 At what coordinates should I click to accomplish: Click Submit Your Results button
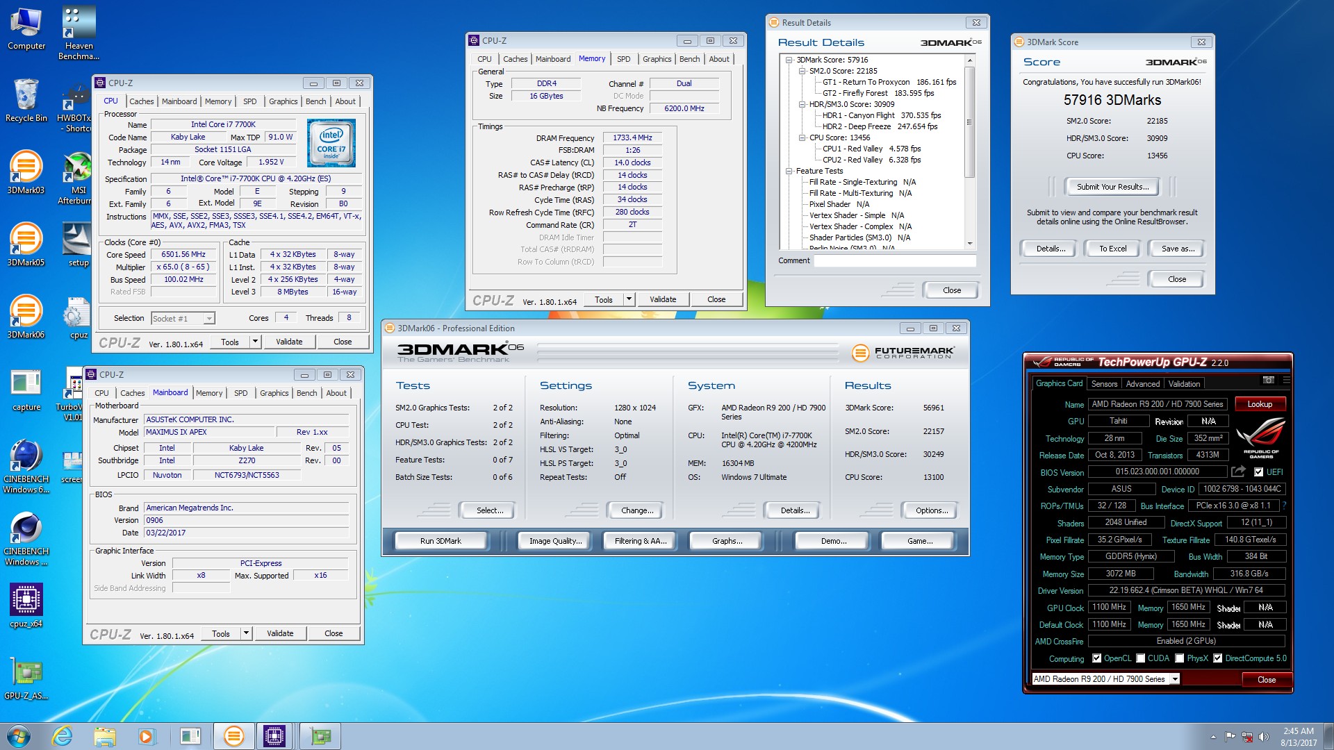[1112, 187]
